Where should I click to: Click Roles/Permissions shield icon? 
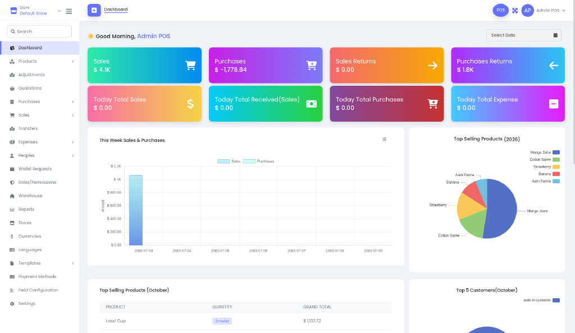point(12,183)
